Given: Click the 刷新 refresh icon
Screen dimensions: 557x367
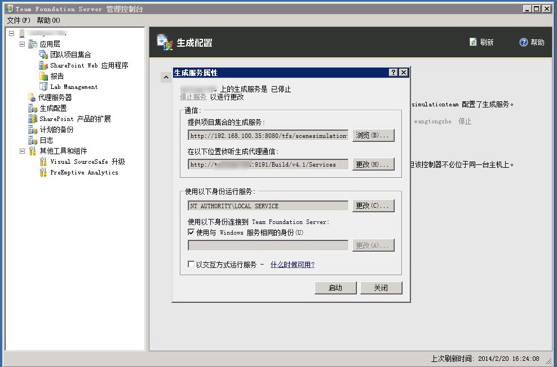Looking at the screenshot, I should click(473, 42).
